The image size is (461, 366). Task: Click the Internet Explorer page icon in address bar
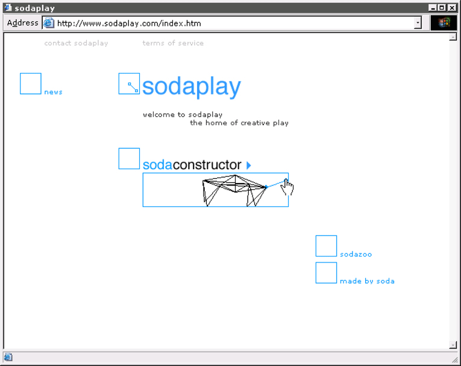click(48, 23)
